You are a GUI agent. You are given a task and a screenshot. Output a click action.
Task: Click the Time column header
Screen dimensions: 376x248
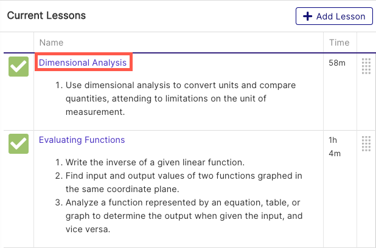tap(339, 43)
